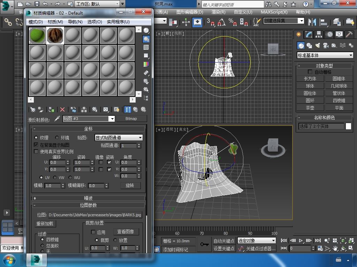Click the Play Animation button
The height and width of the screenshot is (267, 357).
point(301,241)
